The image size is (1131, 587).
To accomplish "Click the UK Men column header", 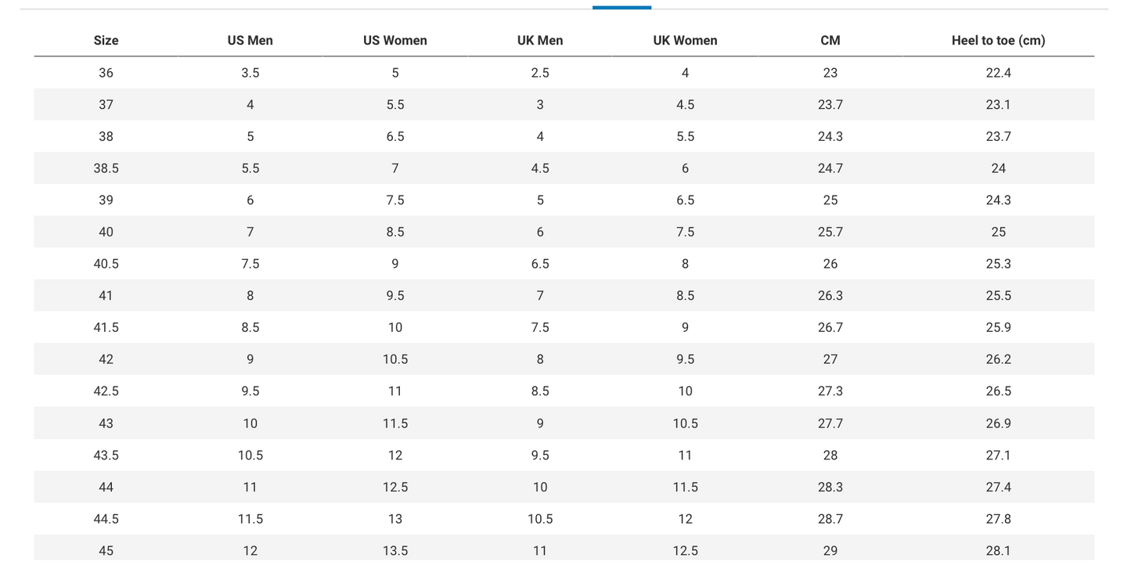I will (539, 41).
